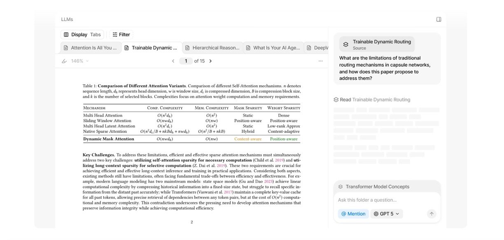Select the partially hidden DeepV tab
Viewport: 504px width, 240px height.
pyautogui.click(x=317, y=48)
